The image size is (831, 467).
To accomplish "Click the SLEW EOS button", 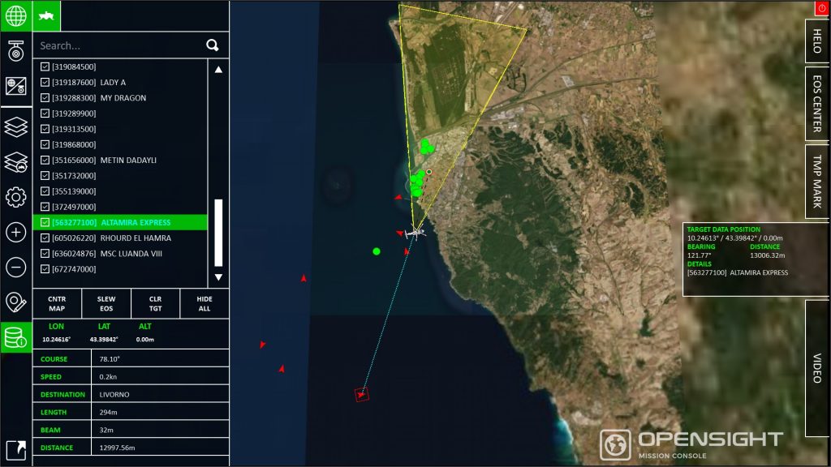I will [x=106, y=303].
